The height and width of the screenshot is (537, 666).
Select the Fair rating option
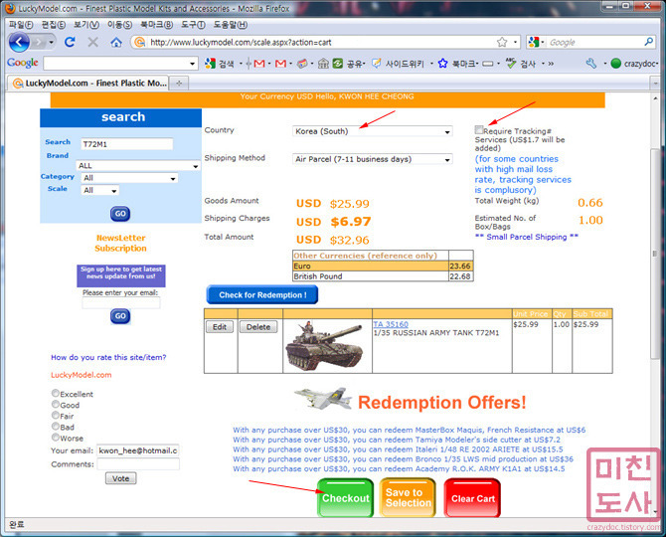[x=56, y=415]
